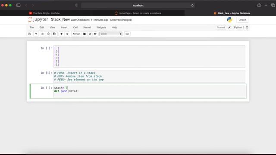276x155 pixels.
Task: Toggle the Safari sidebar icon
Action: pos(18,5)
